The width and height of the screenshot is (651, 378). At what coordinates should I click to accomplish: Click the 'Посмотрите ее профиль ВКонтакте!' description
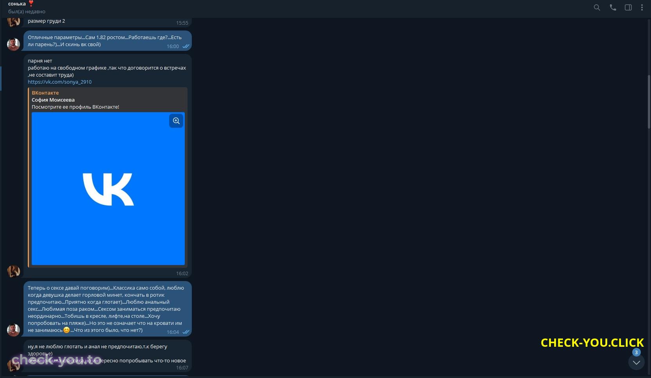click(76, 107)
